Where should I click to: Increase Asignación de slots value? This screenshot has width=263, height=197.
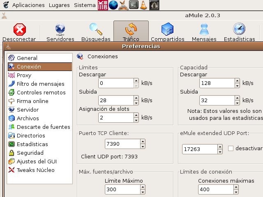136,115
